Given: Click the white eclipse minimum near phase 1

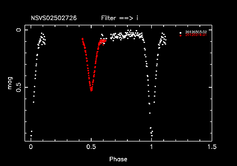Looking at the screenshot, I should point(152,134).
